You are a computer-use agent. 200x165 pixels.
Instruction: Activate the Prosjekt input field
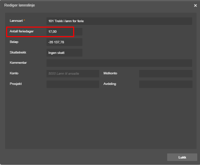(73, 84)
